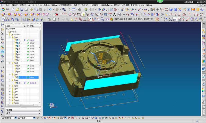Open the 分析 (Analysis) menu
The height and width of the screenshot is (123, 206).
(84, 5)
